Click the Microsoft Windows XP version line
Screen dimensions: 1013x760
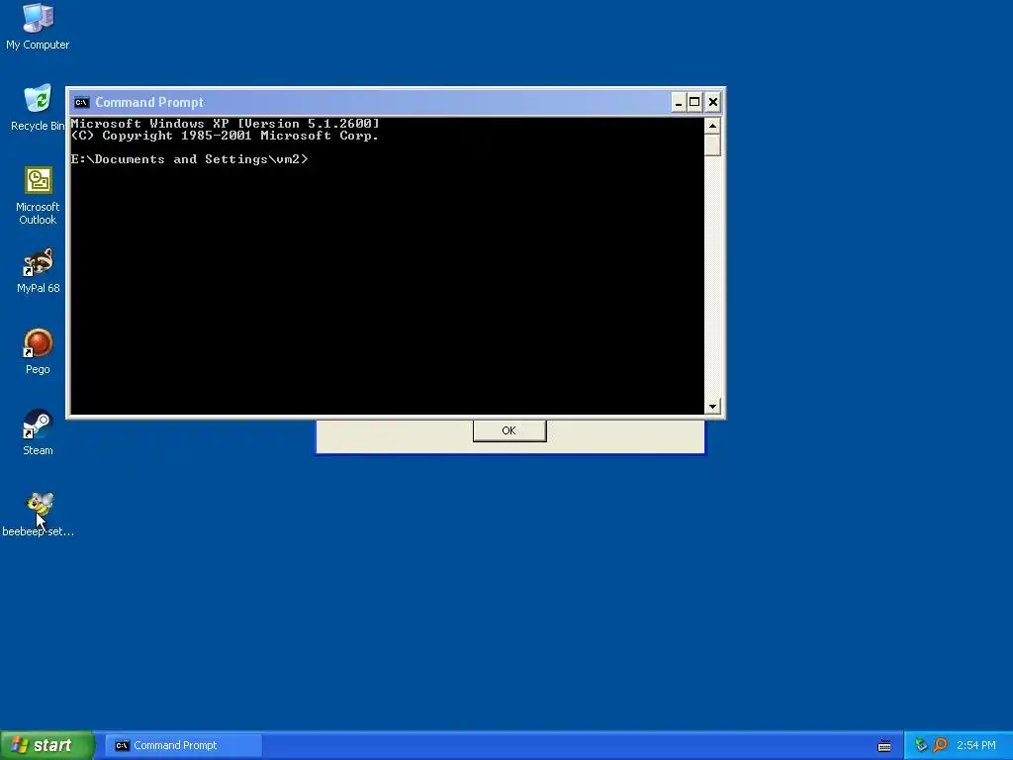[x=226, y=124]
